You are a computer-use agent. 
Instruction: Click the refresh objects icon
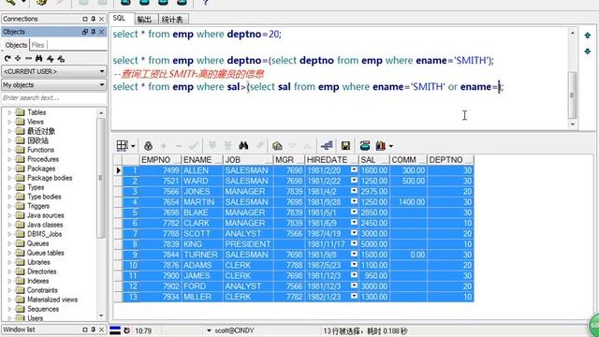[x=7, y=58]
